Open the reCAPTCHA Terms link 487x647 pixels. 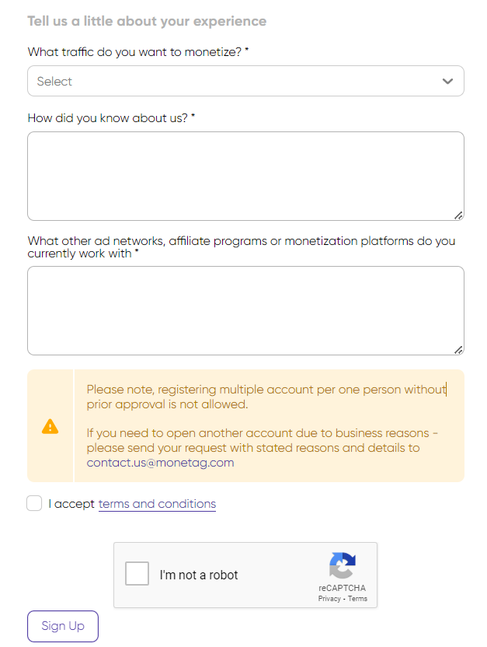click(x=357, y=599)
